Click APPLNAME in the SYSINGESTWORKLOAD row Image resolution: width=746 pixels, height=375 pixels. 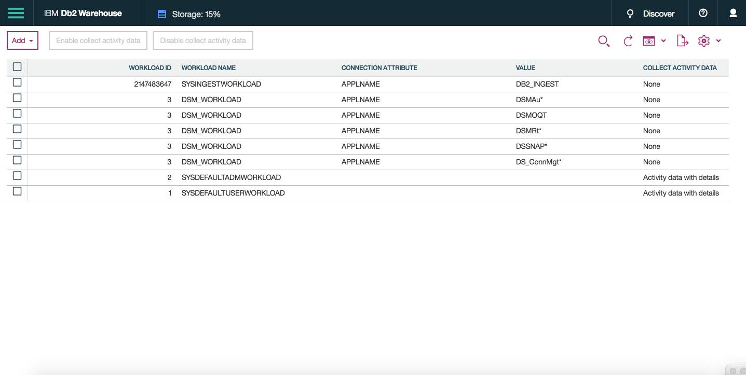click(361, 84)
